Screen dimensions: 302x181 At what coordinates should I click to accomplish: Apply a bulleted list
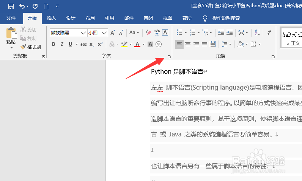(x=179, y=32)
